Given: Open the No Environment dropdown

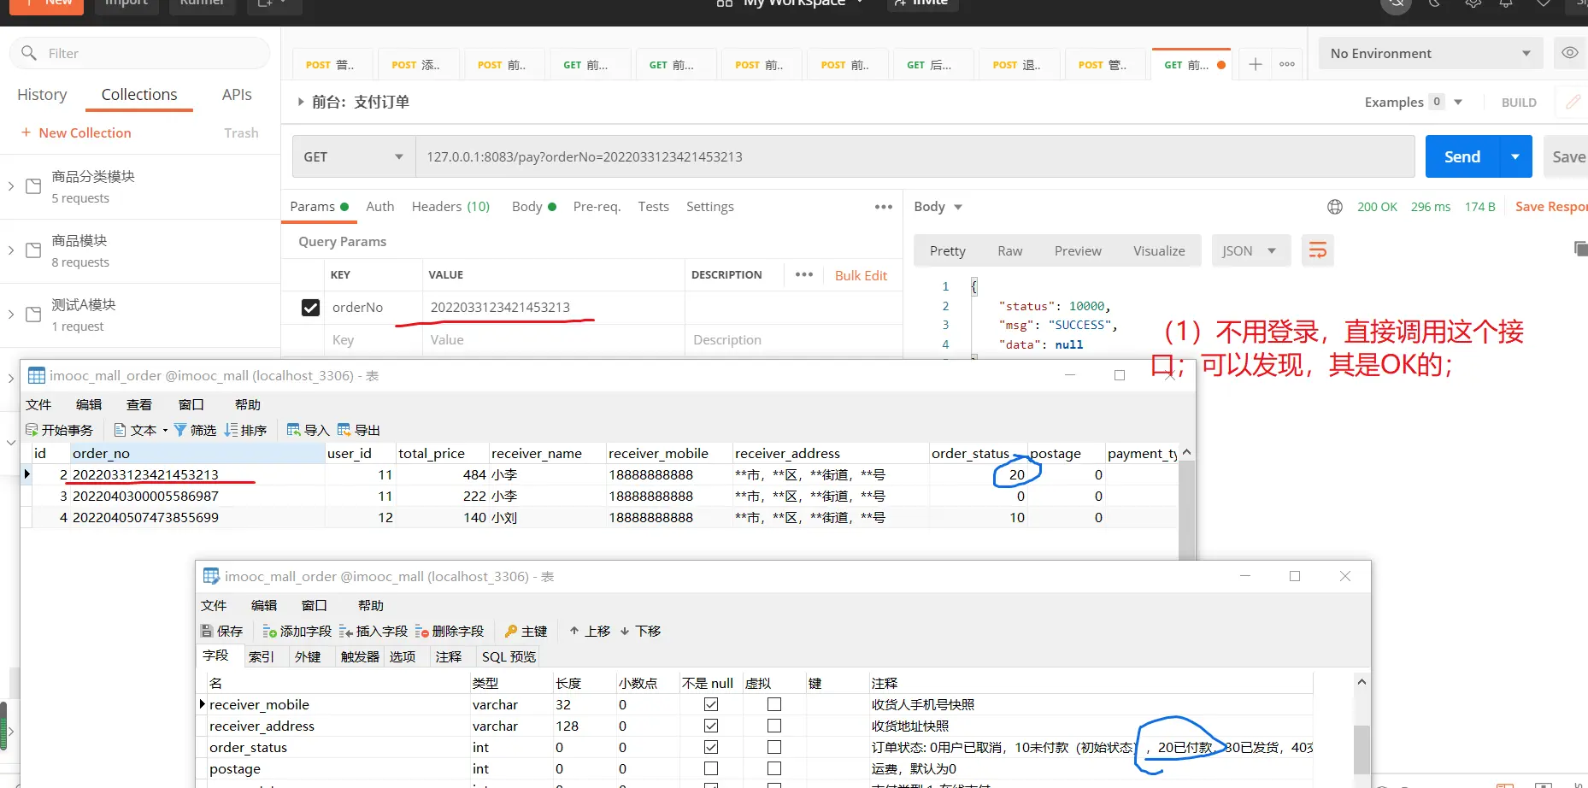Looking at the screenshot, I should (1429, 53).
